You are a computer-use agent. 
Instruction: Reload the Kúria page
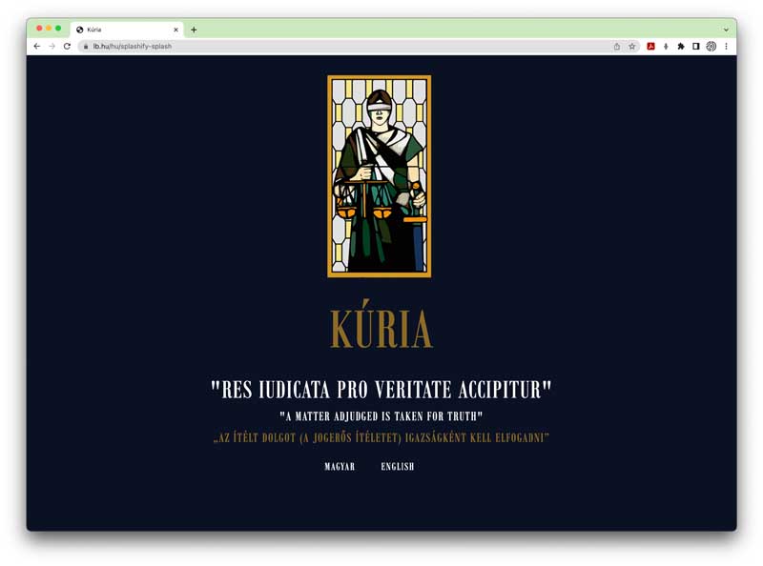tap(67, 46)
